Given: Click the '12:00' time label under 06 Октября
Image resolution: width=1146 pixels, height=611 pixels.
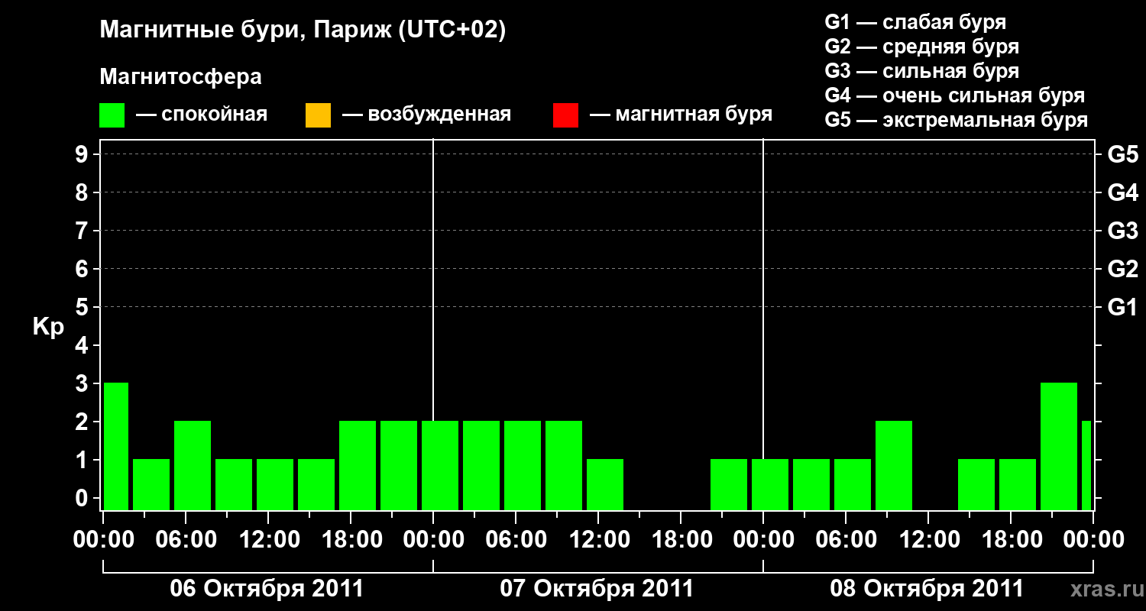Looking at the screenshot, I should pos(269,539).
